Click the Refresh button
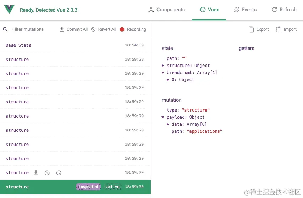This screenshot has width=303, height=198. coord(284,10)
